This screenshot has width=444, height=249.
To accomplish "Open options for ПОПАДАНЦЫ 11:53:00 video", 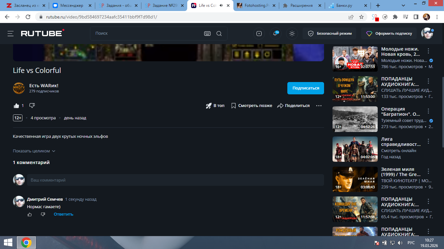I will (x=428, y=81).
